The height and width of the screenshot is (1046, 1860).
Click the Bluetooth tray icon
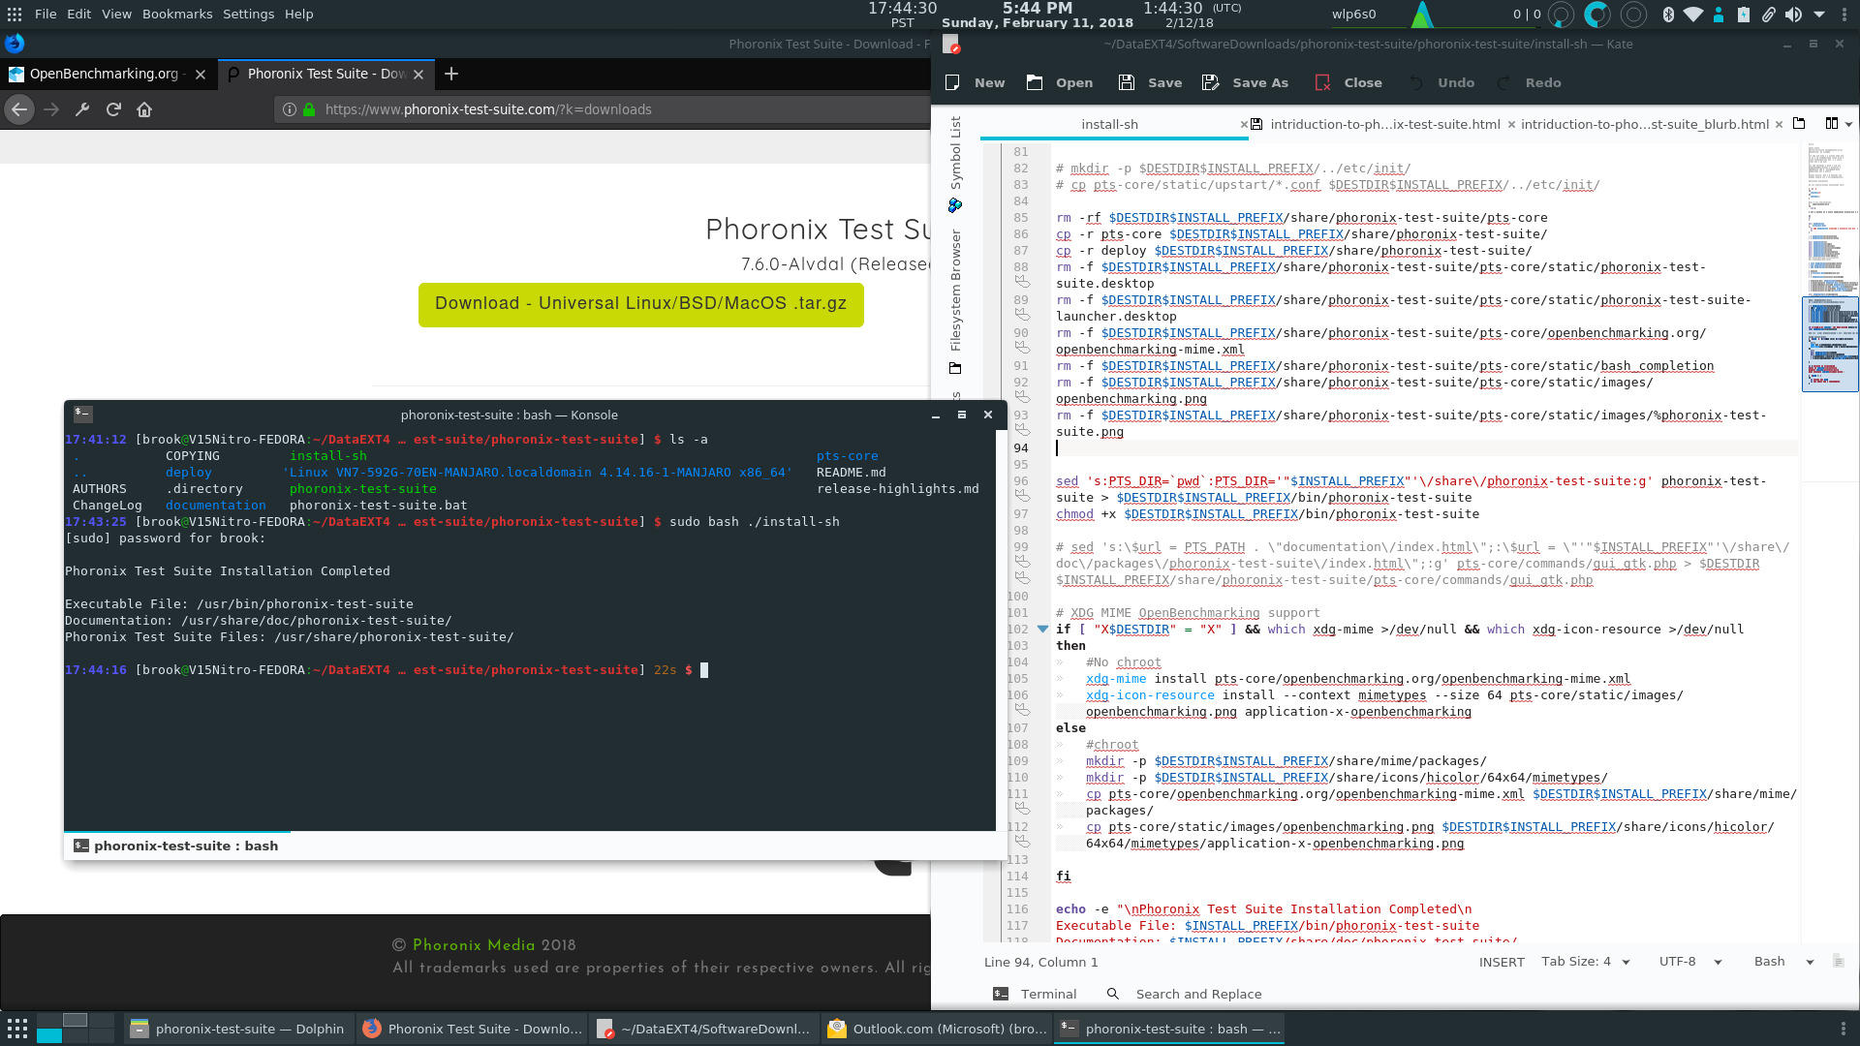point(1668,14)
